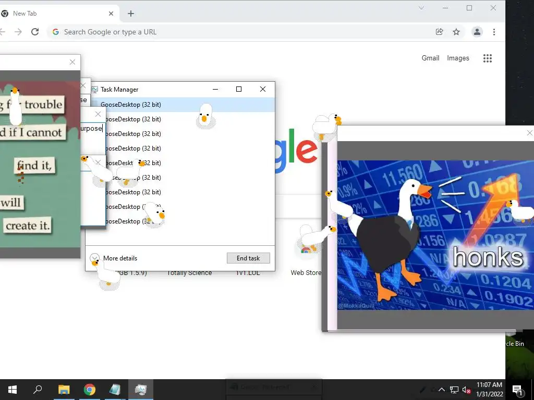Click End task button
Image resolution: width=534 pixels, height=400 pixels.
[x=248, y=258]
